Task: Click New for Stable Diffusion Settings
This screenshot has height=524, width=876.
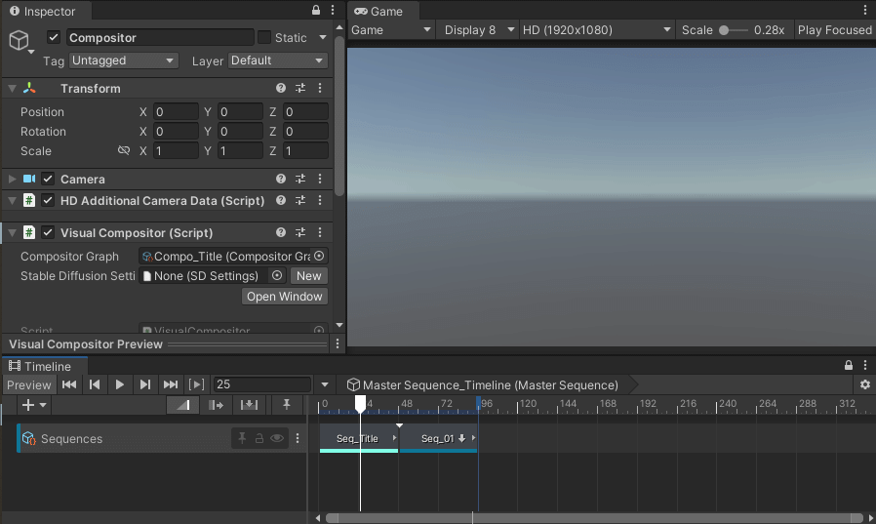Action: pyautogui.click(x=309, y=276)
